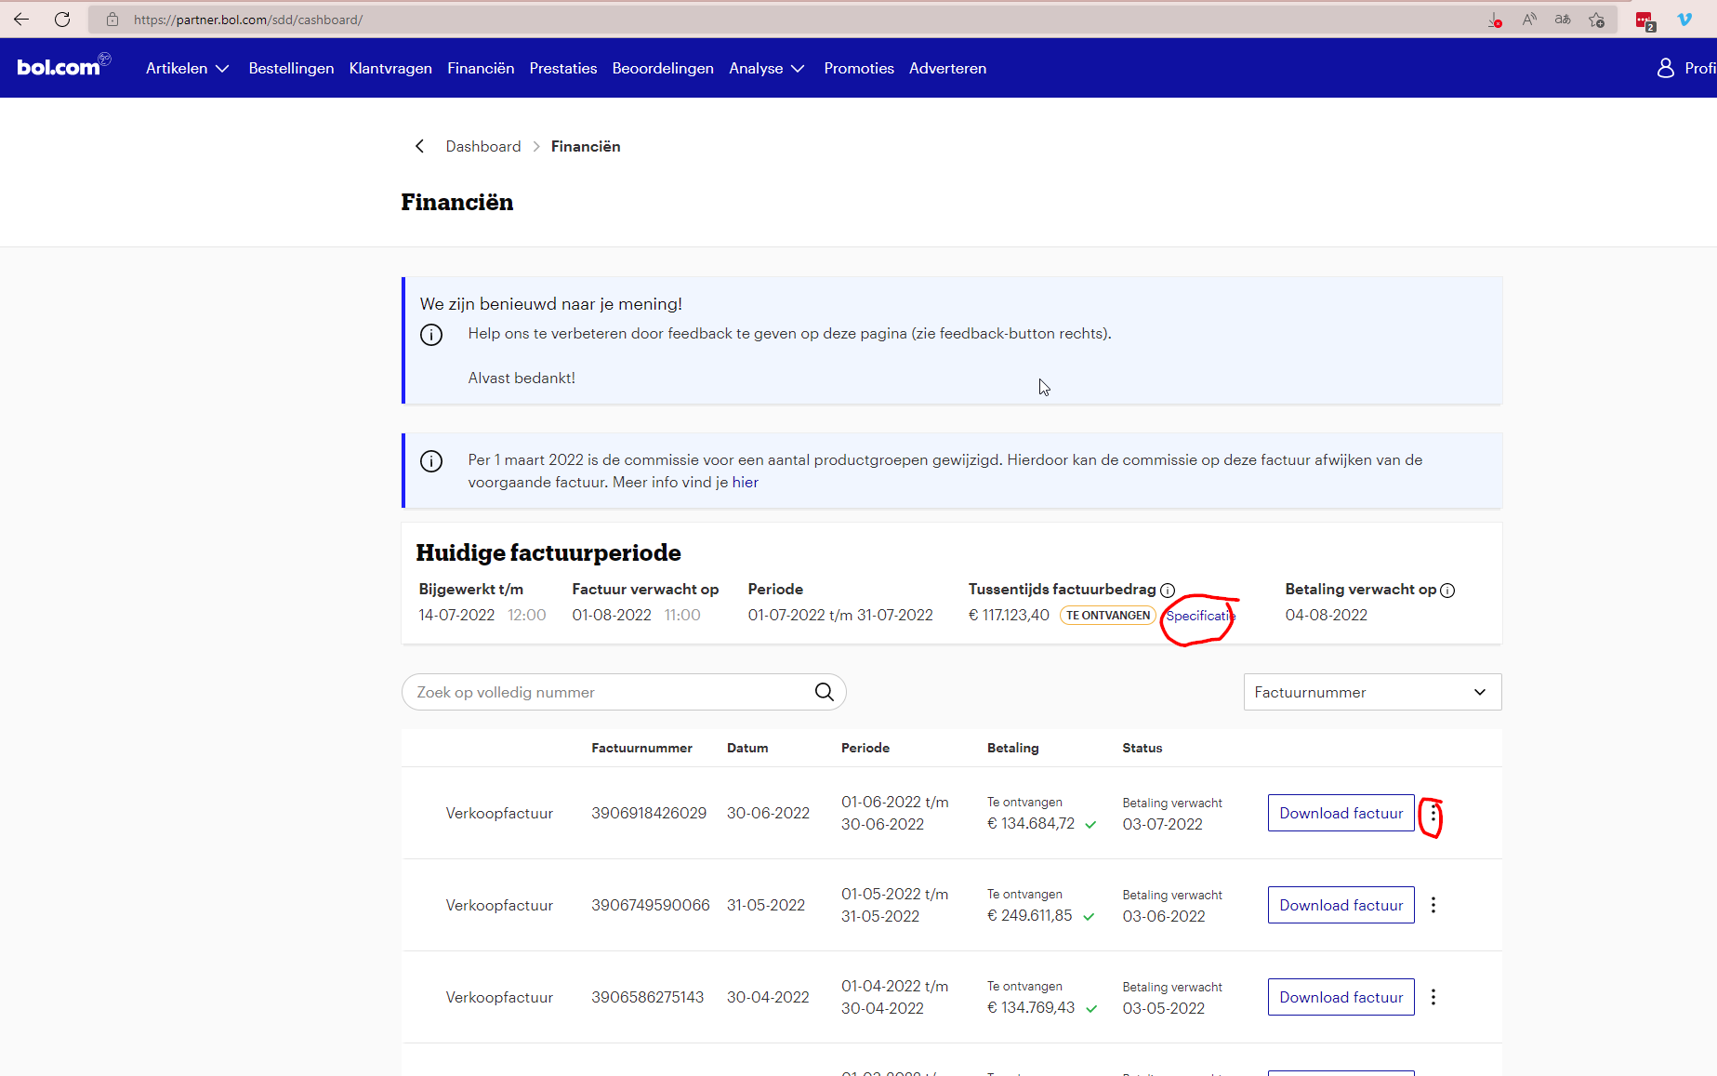Reload the page with refresh icon
The width and height of the screenshot is (1717, 1076).
pos(62,19)
